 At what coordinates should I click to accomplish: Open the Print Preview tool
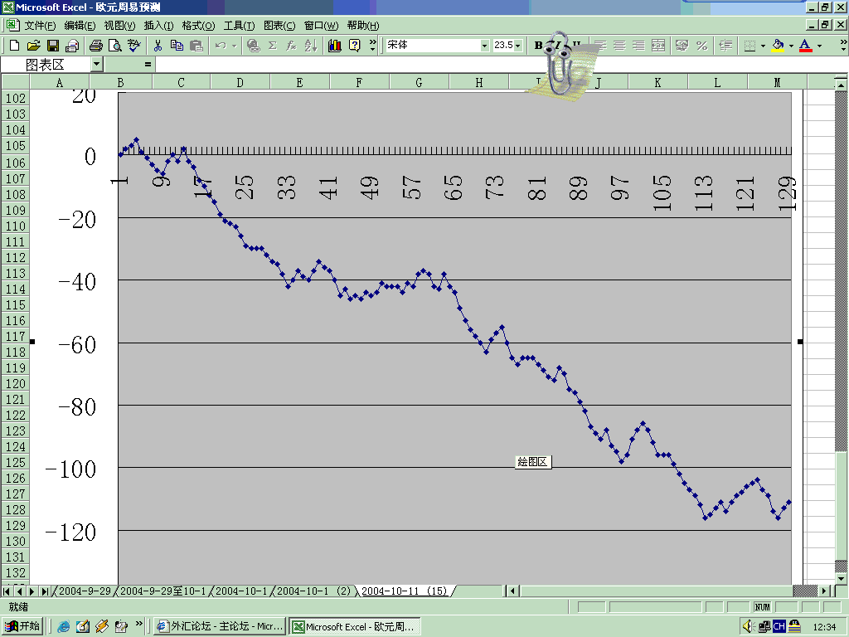tap(114, 46)
